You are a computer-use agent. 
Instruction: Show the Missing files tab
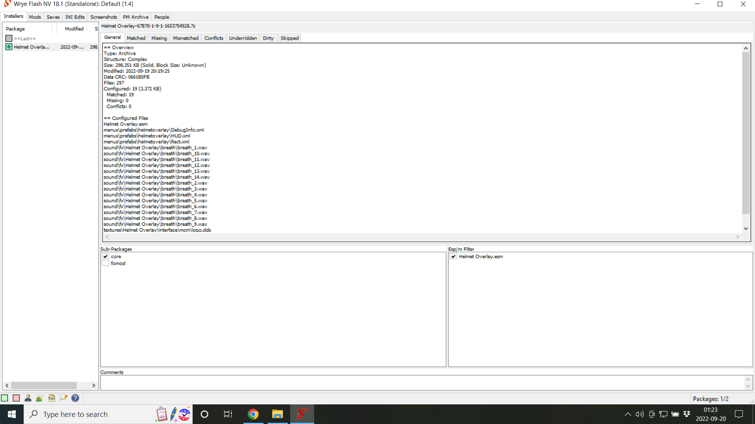(x=159, y=38)
